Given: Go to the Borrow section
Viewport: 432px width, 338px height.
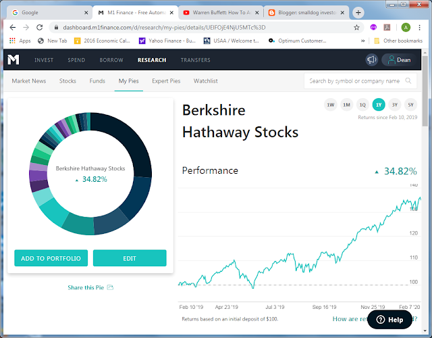Looking at the screenshot, I should coord(111,60).
